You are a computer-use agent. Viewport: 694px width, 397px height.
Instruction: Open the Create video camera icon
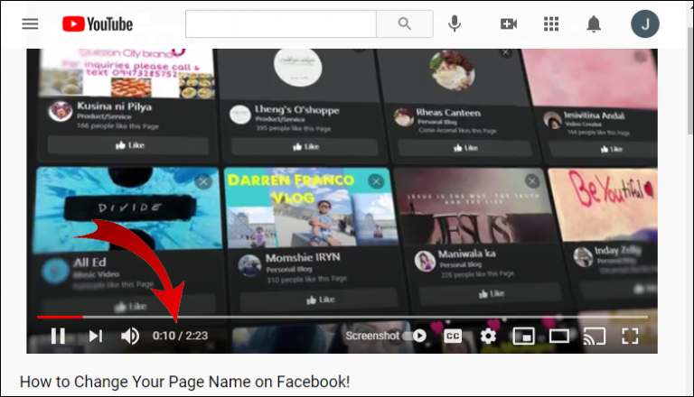(509, 23)
